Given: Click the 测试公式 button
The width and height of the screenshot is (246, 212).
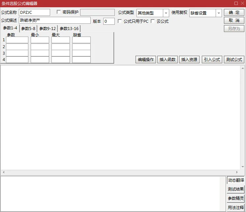Looking at the screenshot, I should 234,60.
